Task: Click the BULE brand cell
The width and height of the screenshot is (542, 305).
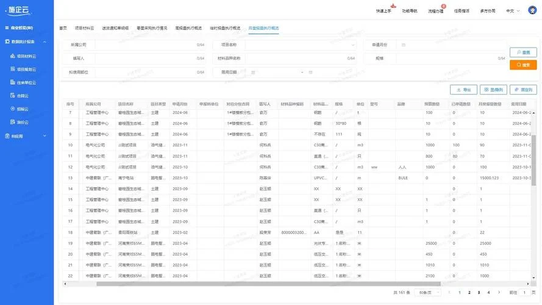Action: [x=403, y=178]
